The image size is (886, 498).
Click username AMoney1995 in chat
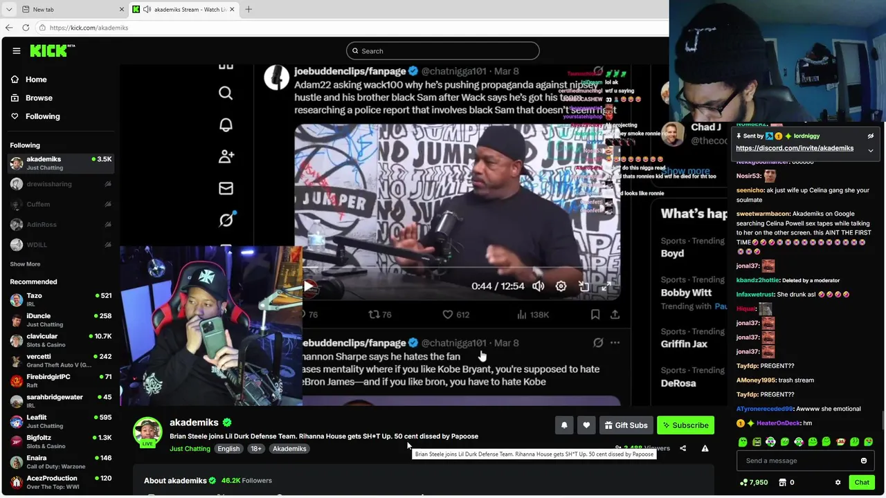pyautogui.click(x=755, y=380)
